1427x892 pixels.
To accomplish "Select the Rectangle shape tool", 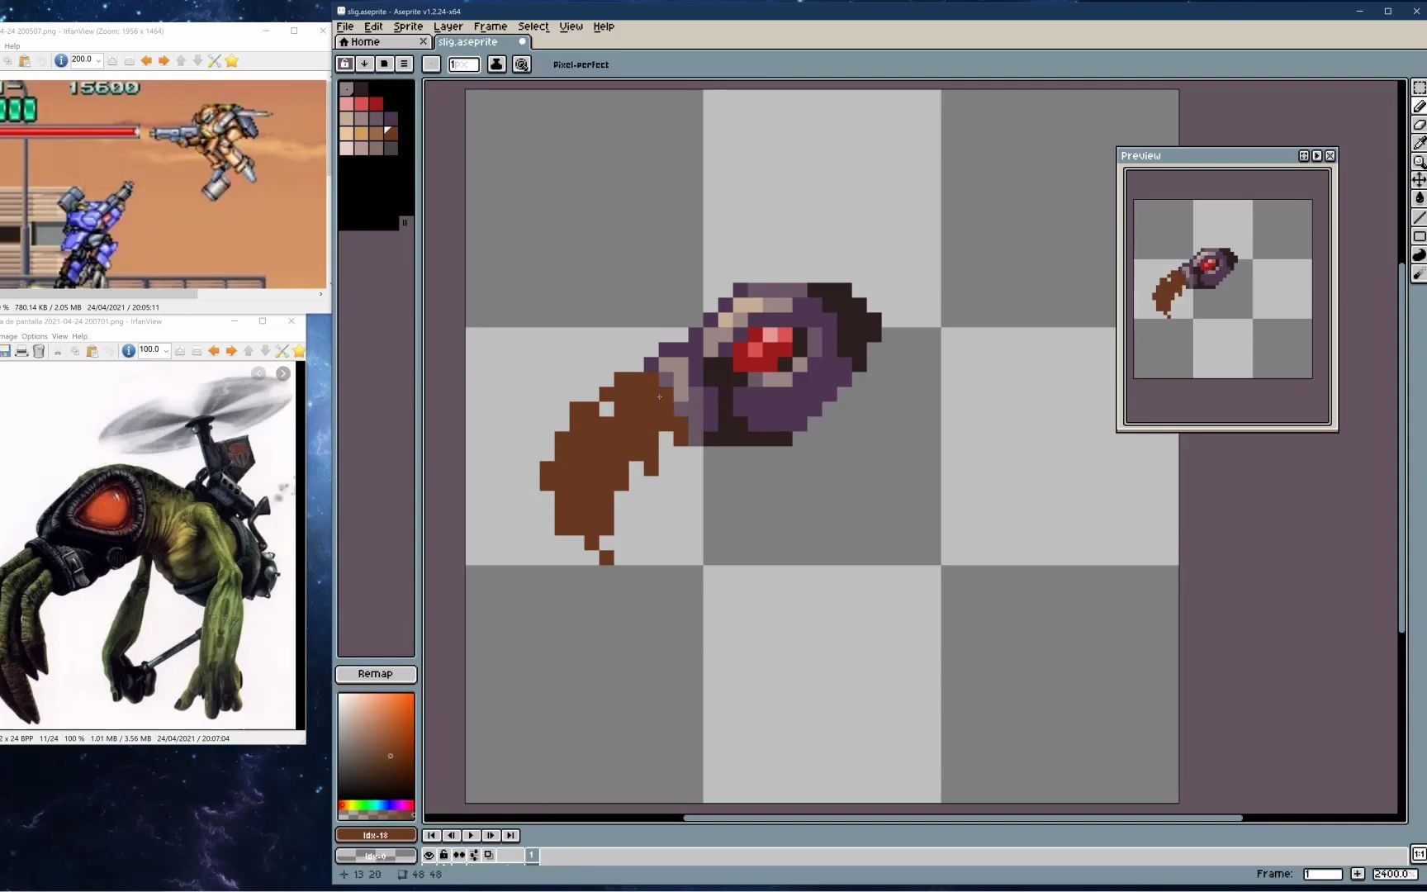I will point(1419,236).
